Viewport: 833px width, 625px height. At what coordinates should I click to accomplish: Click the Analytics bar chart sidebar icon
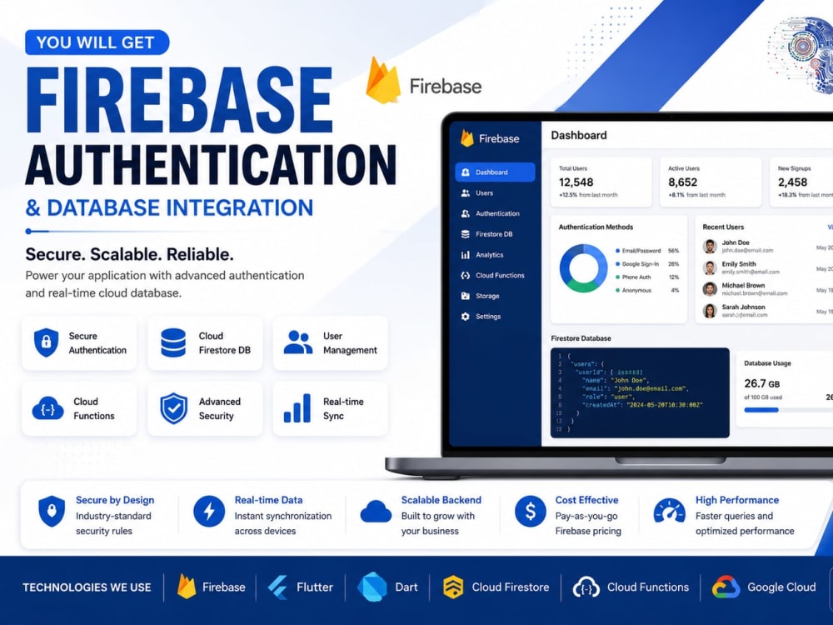tap(466, 254)
